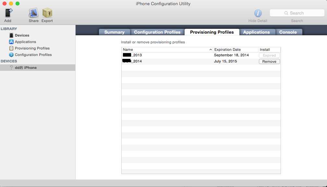Open Applications in the Library sidebar

(25, 42)
